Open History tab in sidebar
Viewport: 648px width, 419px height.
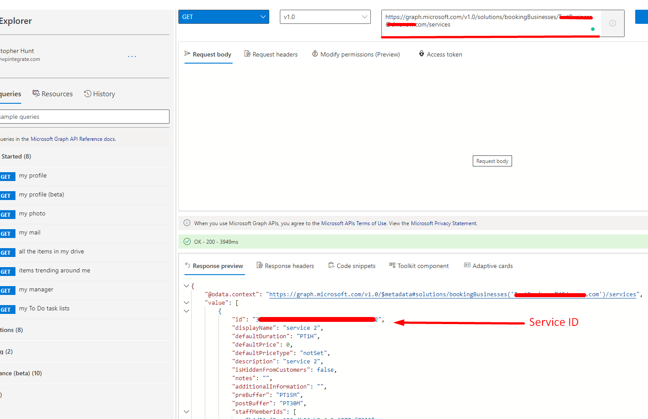coord(100,94)
